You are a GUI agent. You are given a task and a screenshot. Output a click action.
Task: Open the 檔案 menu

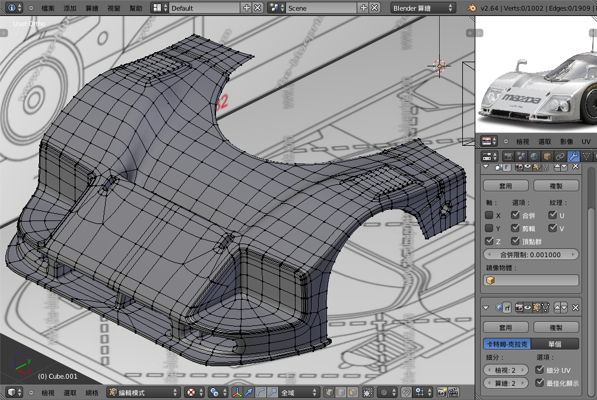(47, 8)
